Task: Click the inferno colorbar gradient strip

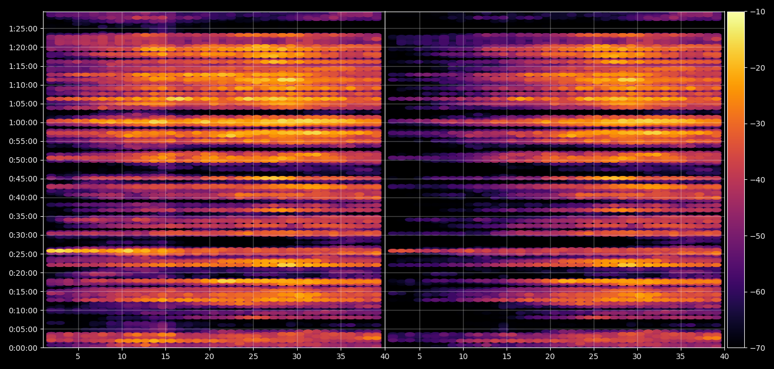Action: pos(736,180)
